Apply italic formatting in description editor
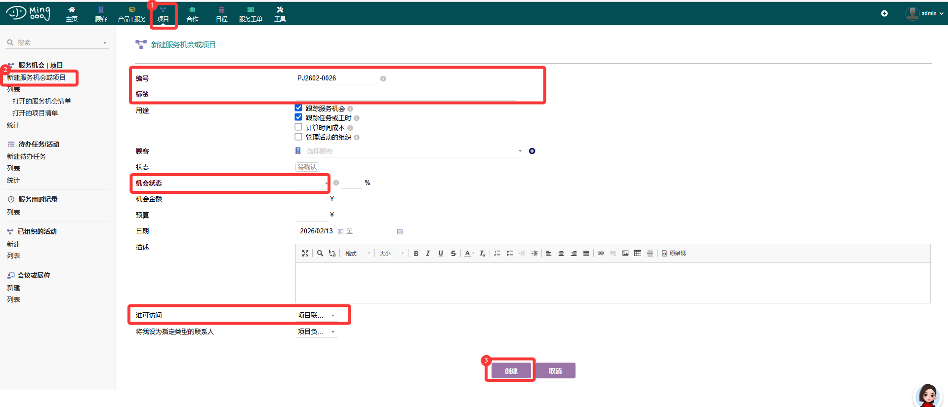This screenshot has width=948, height=407. point(428,254)
